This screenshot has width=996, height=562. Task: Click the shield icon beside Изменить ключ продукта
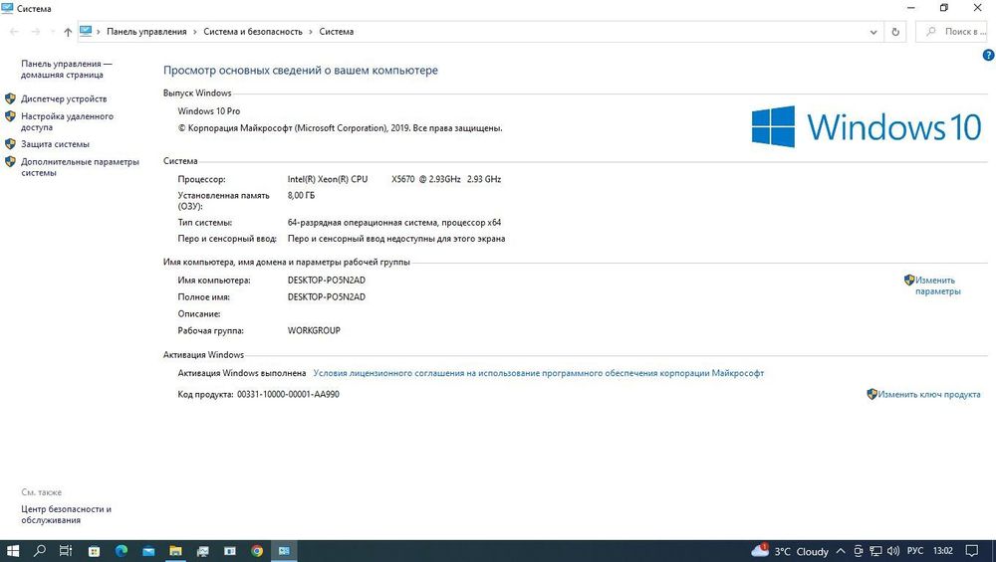871,394
